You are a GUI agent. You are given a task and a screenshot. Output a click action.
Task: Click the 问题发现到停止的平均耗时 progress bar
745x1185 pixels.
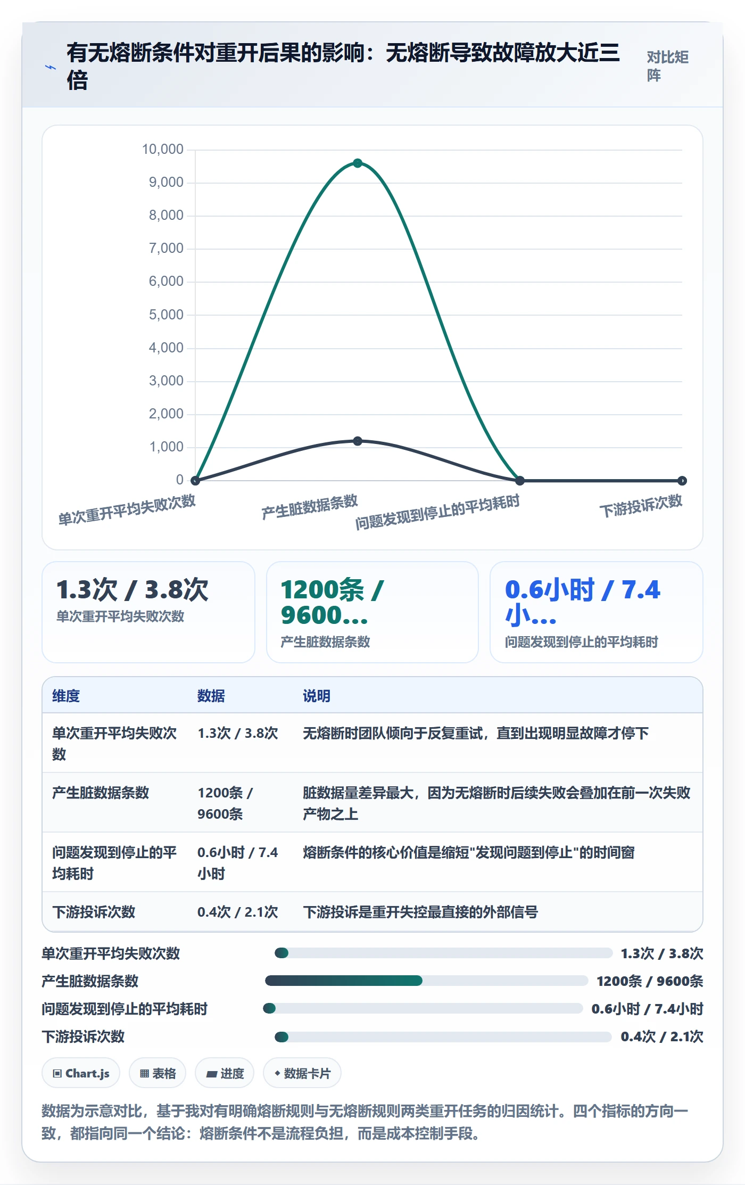pyautogui.click(x=423, y=1008)
